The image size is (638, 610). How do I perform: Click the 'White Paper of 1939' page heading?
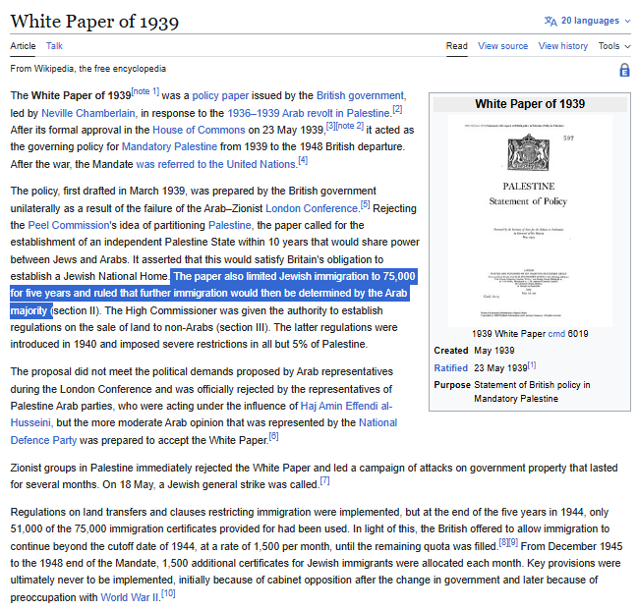coord(94,22)
